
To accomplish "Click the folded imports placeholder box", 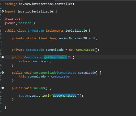I will tap(56, 11).
